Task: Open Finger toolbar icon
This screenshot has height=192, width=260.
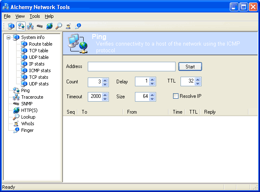Action: click(x=78, y=26)
